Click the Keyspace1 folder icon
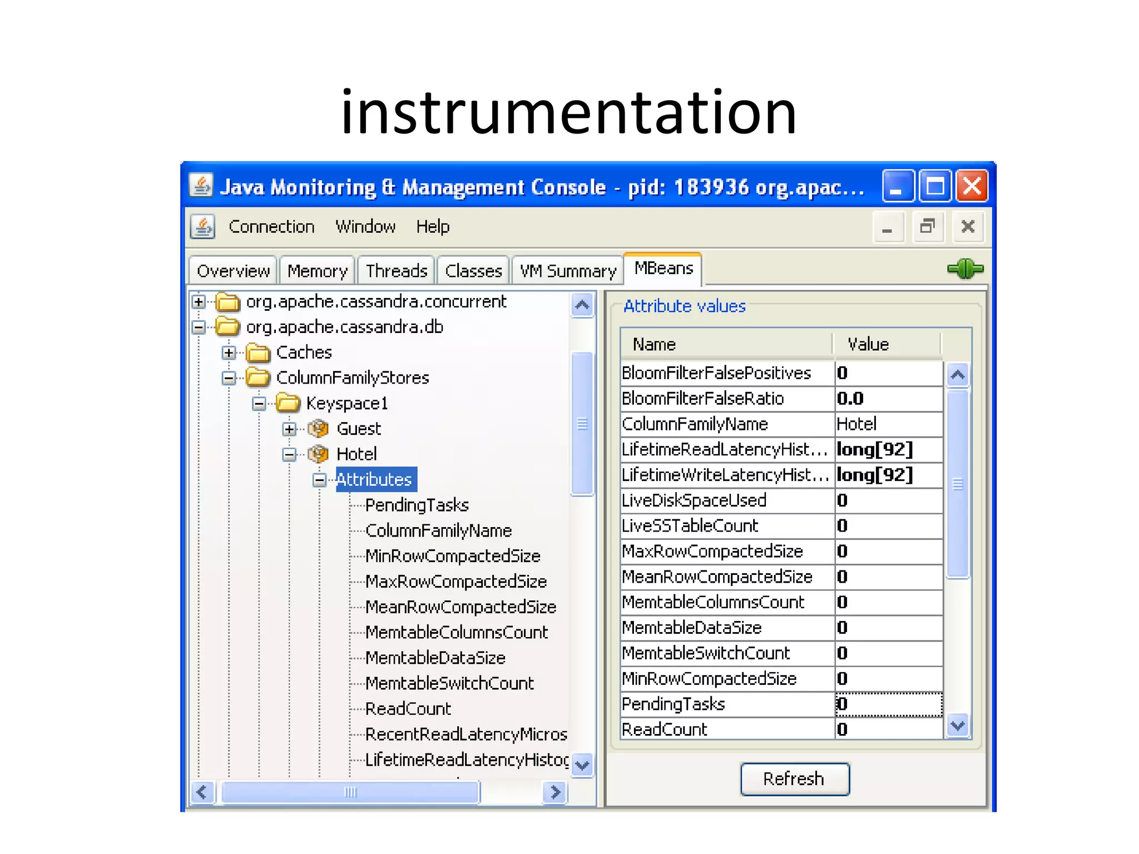The width and height of the screenshot is (1139, 854). 288,403
